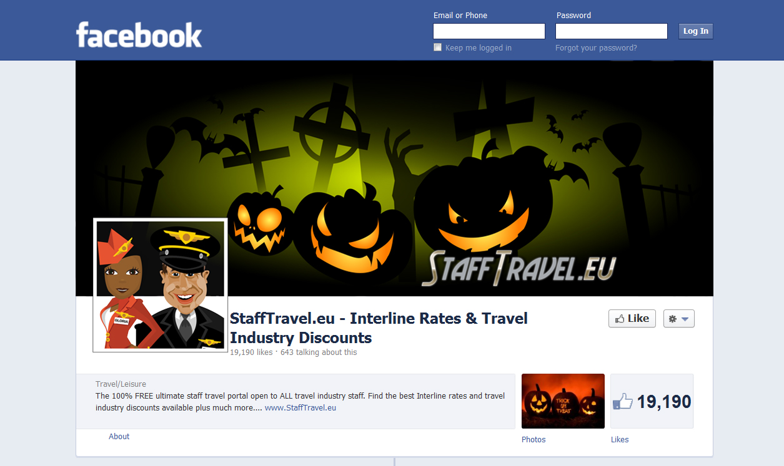Click the 19,190 likes count text
The width and height of the screenshot is (784, 466).
click(x=251, y=352)
